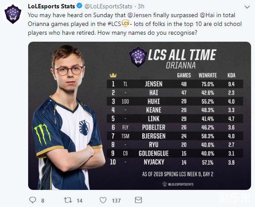The width and height of the screenshot is (255, 207).
Task: Click the 3h tweet timestamp
Action: tap(141, 6)
